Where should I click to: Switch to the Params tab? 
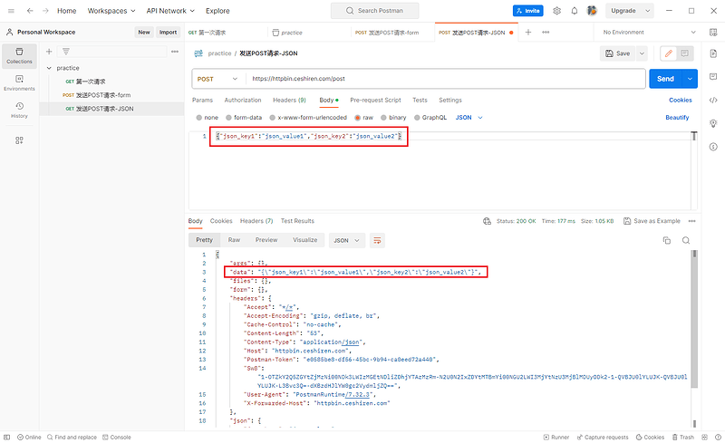[x=202, y=100]
